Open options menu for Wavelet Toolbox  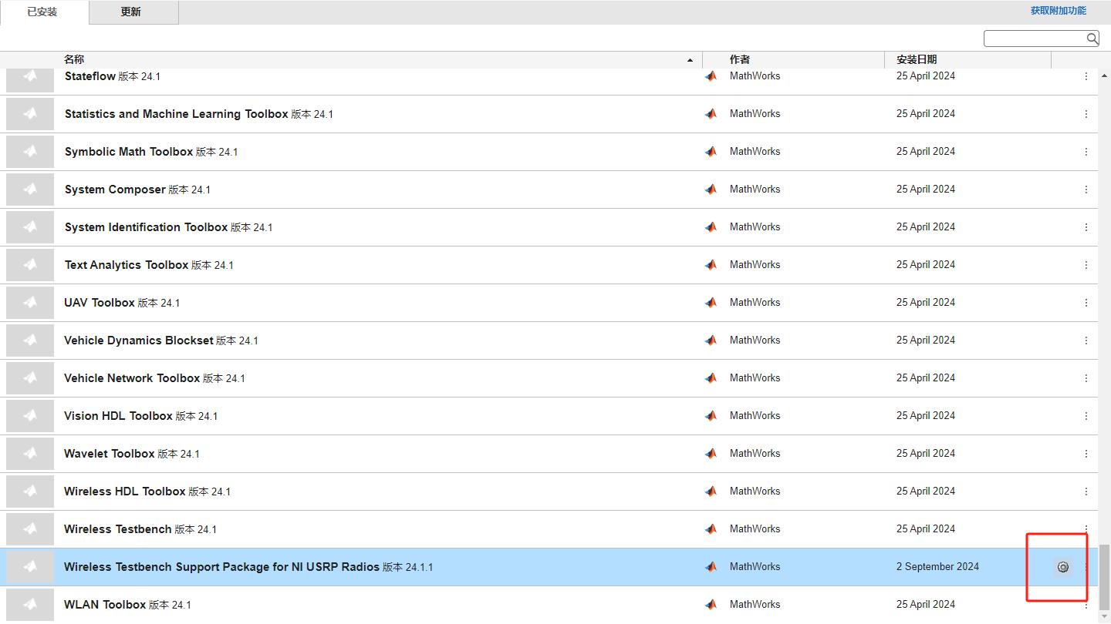(x=1086, y=454)
